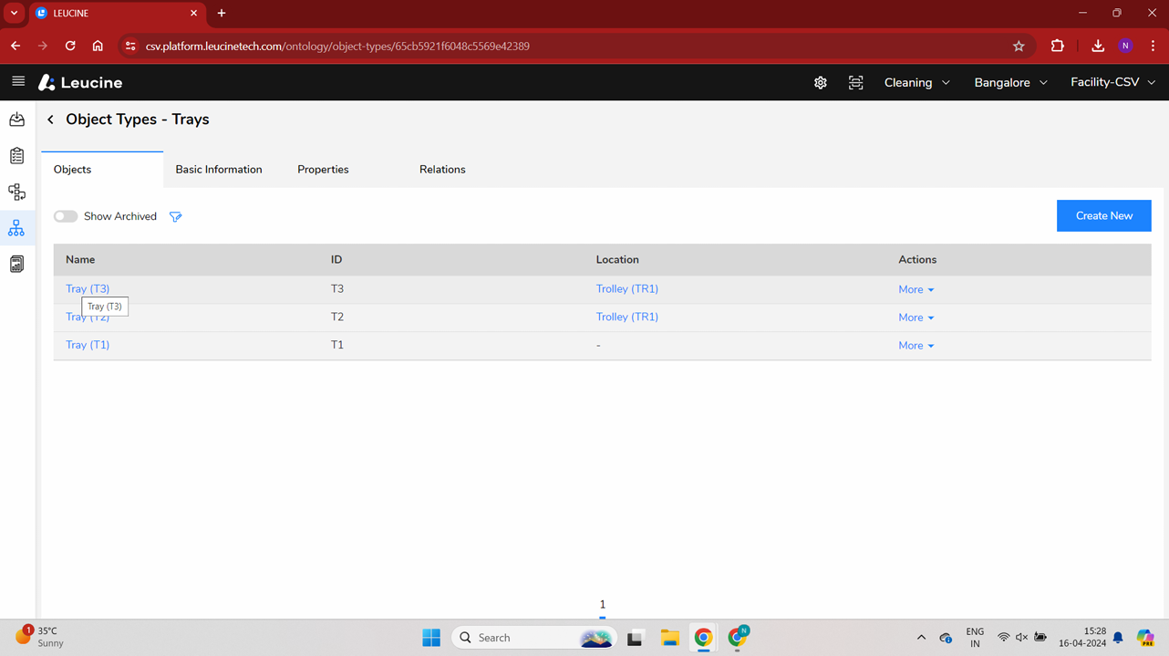Open the checklist clipboard icon in sidebar

coord(16,156)
